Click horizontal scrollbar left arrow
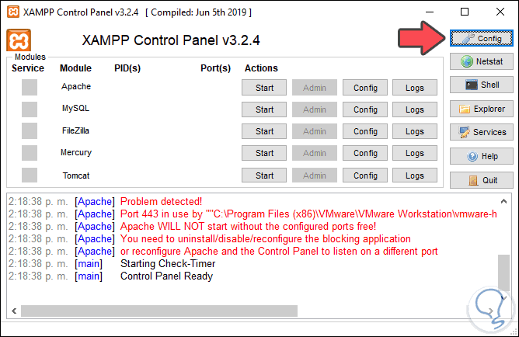This screenshot has width=519, height=337. pos(14,311)
